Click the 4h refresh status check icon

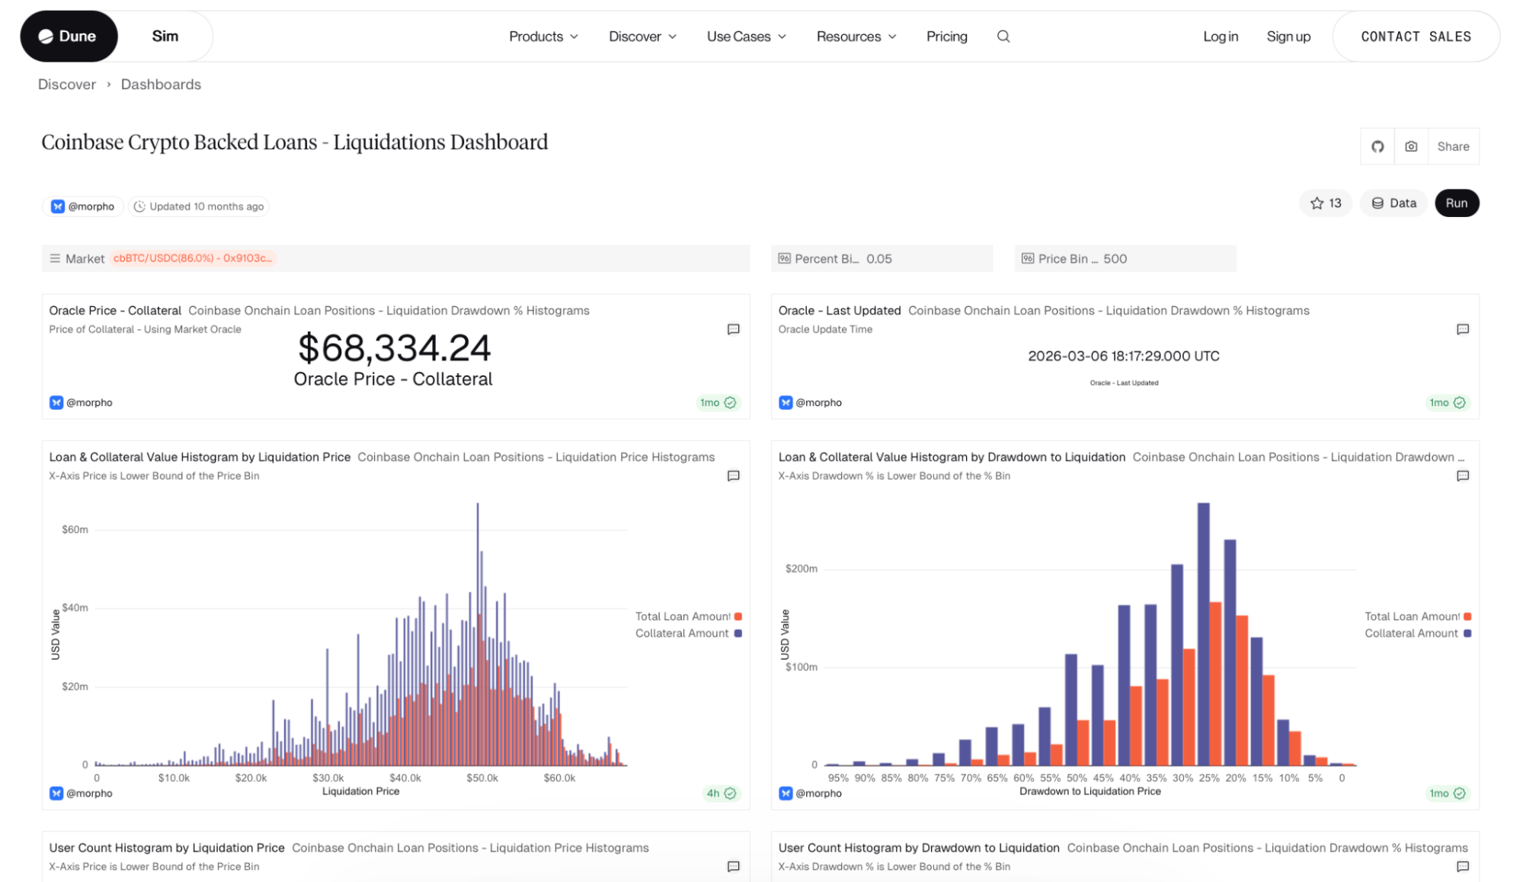(730, 793)
